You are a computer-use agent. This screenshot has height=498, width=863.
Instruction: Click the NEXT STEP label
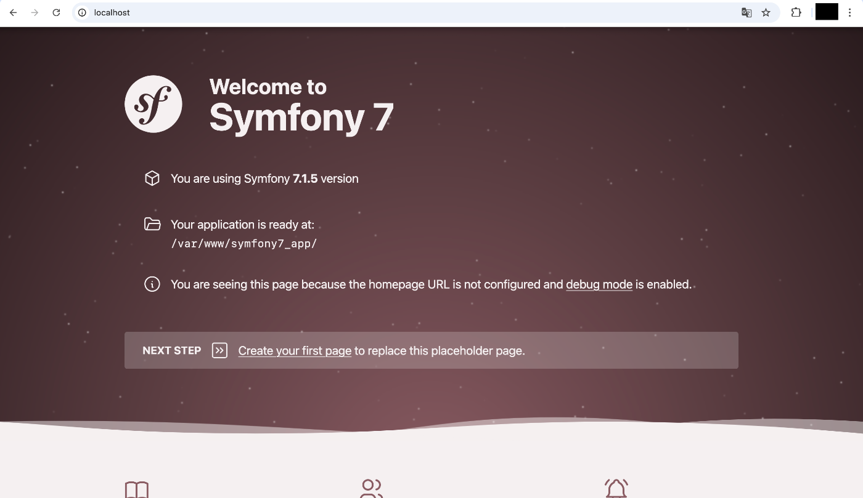tap(172, 350)
